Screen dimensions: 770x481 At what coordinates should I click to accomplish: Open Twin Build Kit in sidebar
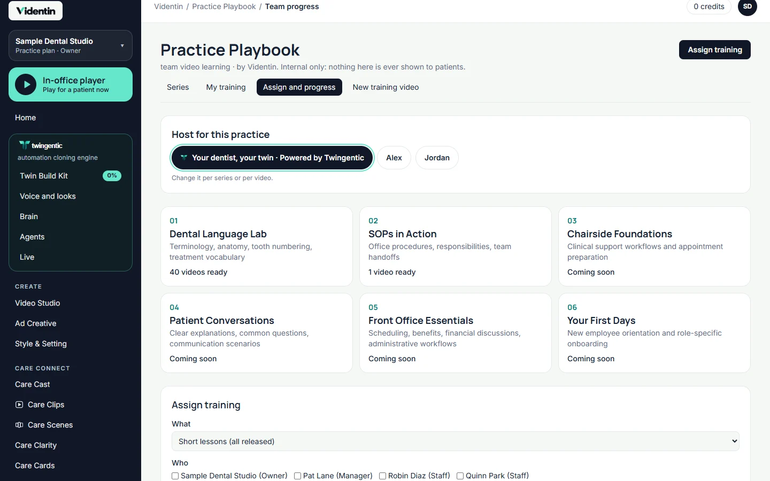tap(71, 176)
